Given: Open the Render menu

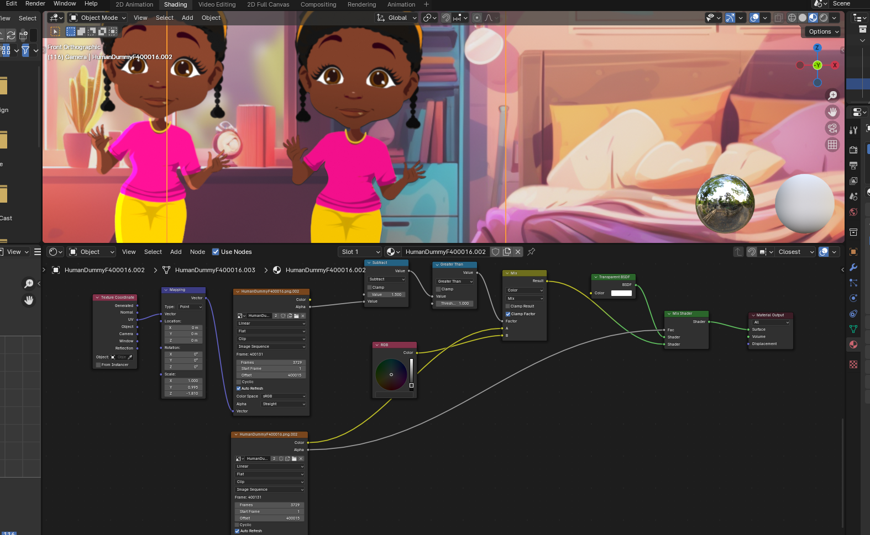Looking at the screenshot, I should point(35,4).
